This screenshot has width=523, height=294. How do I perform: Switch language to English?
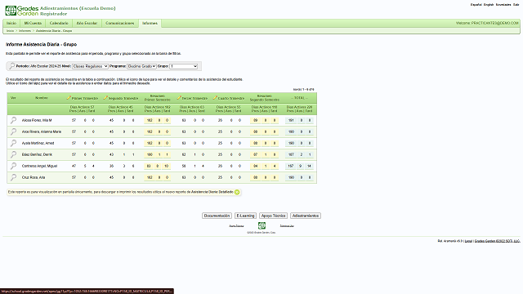pyautogui.click(x=489, y=5)
